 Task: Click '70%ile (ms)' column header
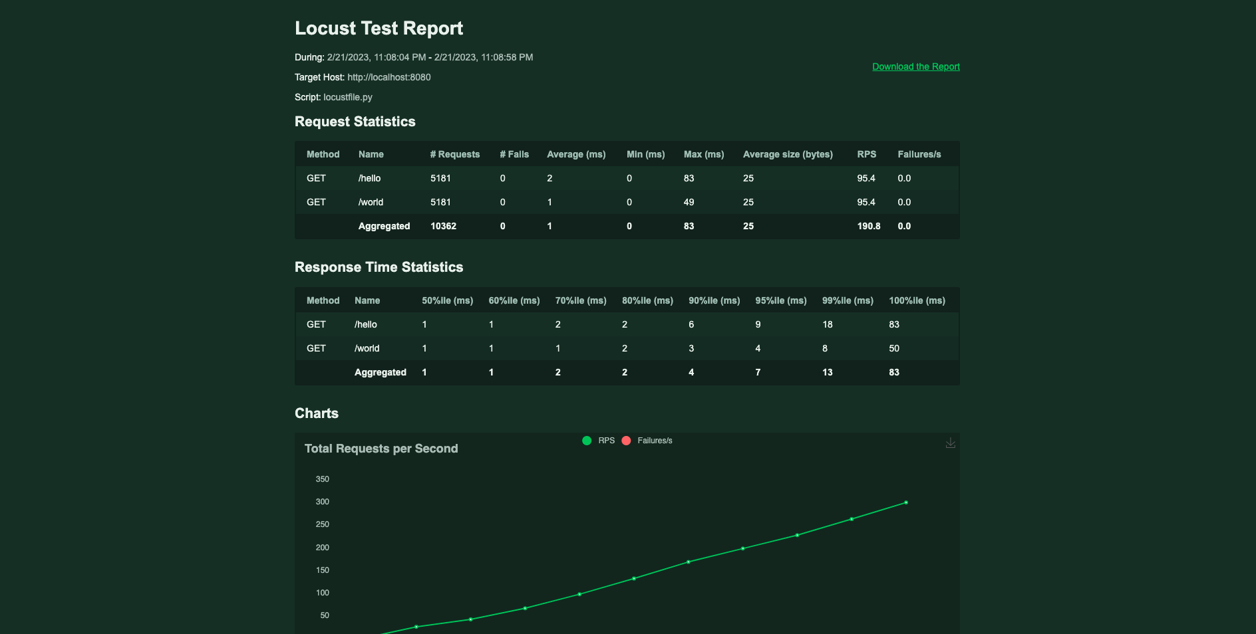pos(581,300)
